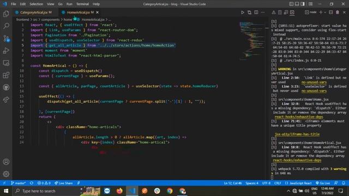Open the Source Control view
This screenshot has width=349, height=196.
click(6, 39)
